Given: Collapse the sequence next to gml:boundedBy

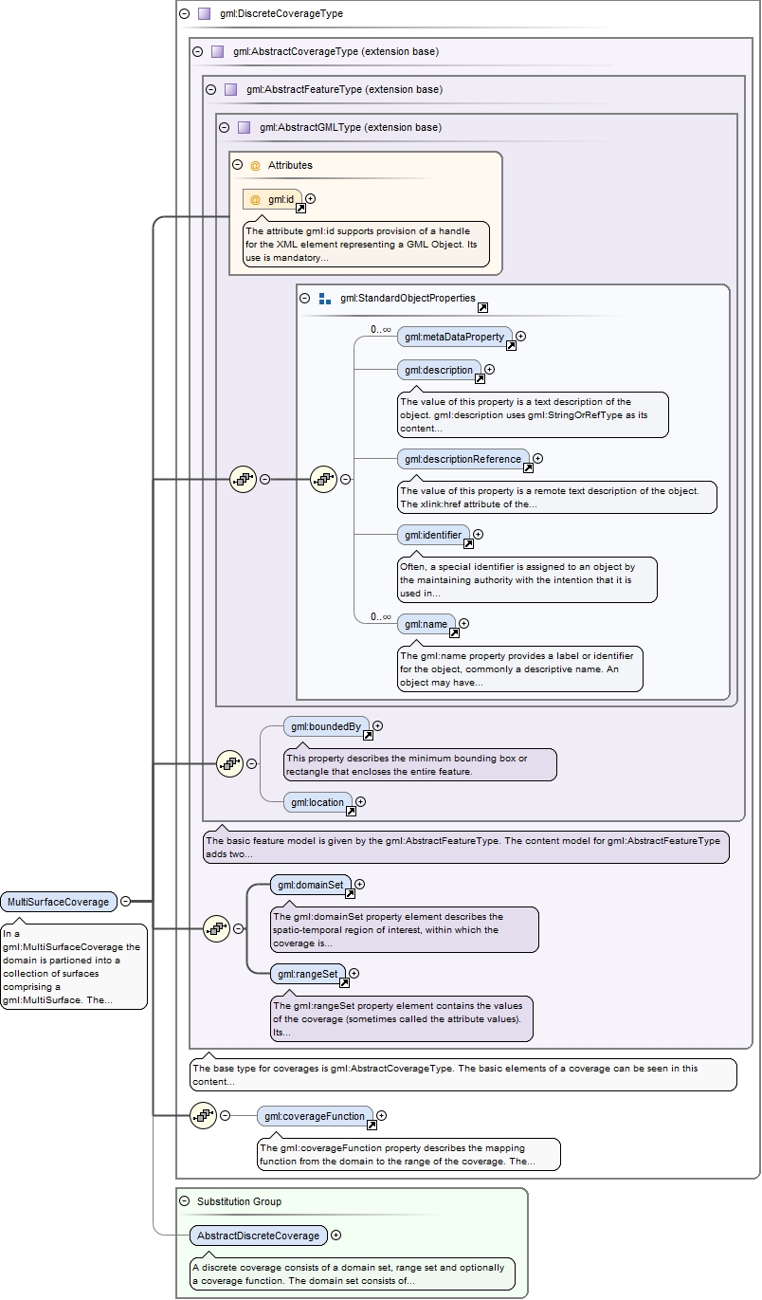Looking at the screenshot, I should 251,763.
